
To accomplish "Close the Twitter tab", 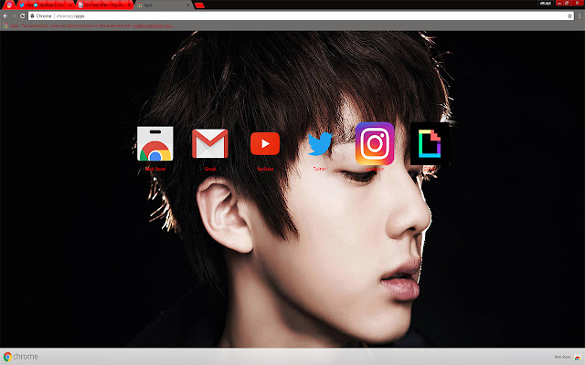I will (70, 5).
